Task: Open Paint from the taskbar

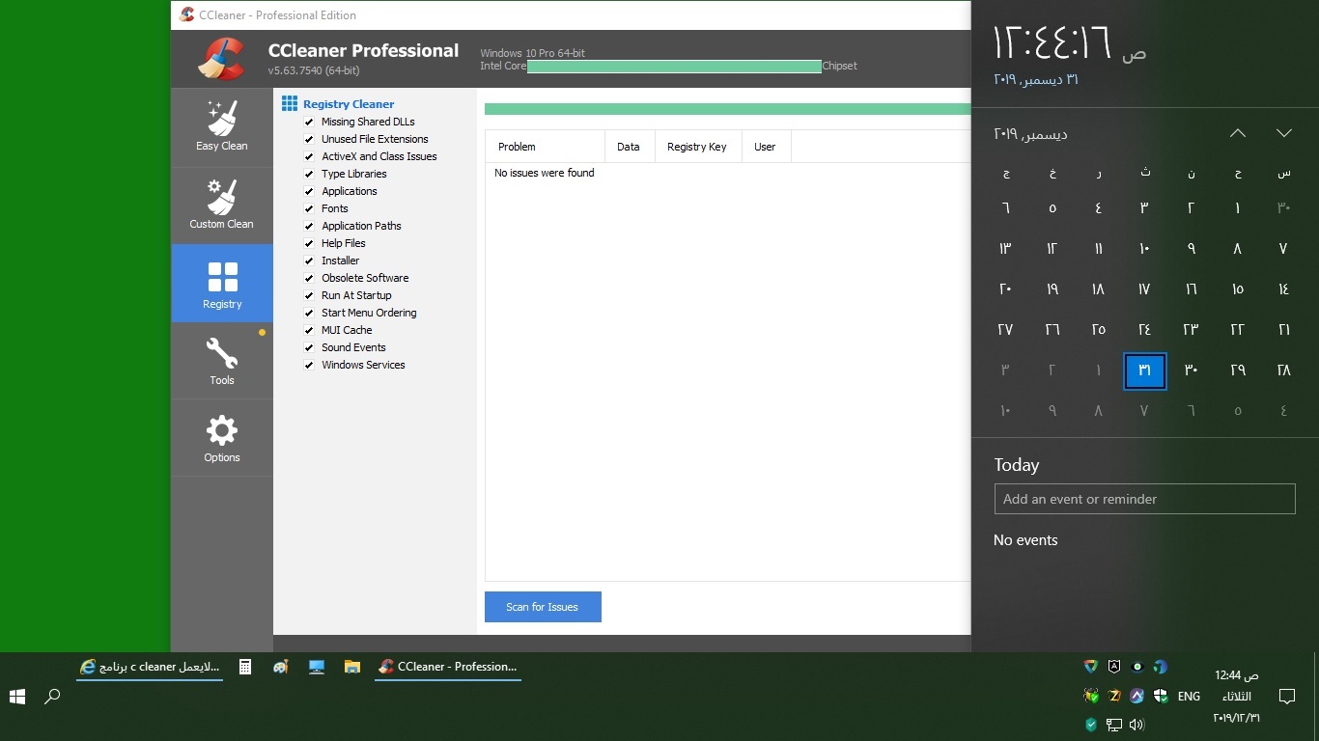Action: [281, 667]
